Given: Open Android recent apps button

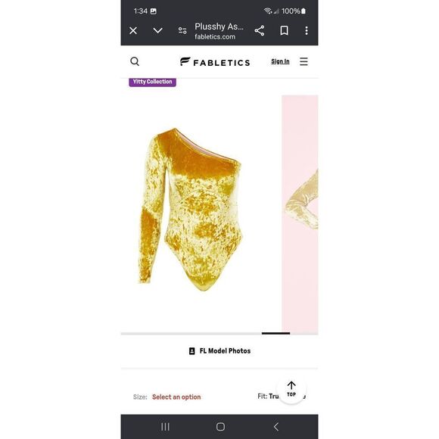Looking at the screenshot, I should 166,427.
